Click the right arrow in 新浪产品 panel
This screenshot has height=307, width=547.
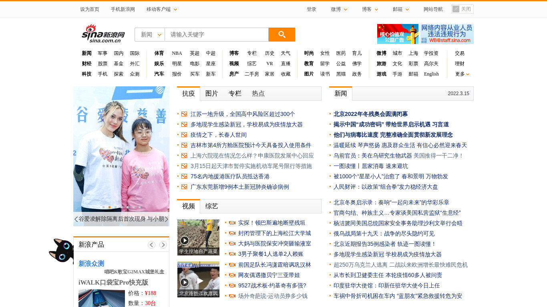click(163, 245)
